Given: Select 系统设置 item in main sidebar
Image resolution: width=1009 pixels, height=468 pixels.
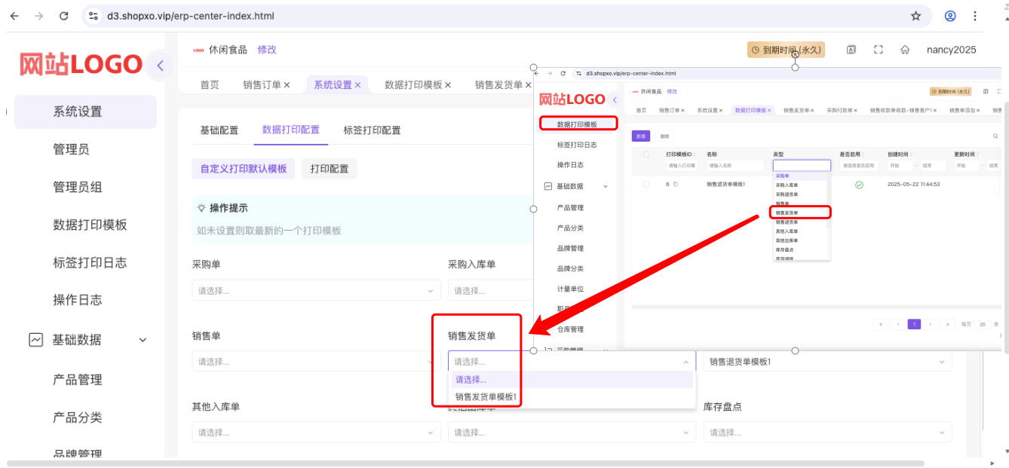Looking at the screenshot, I should click(85, 112).
